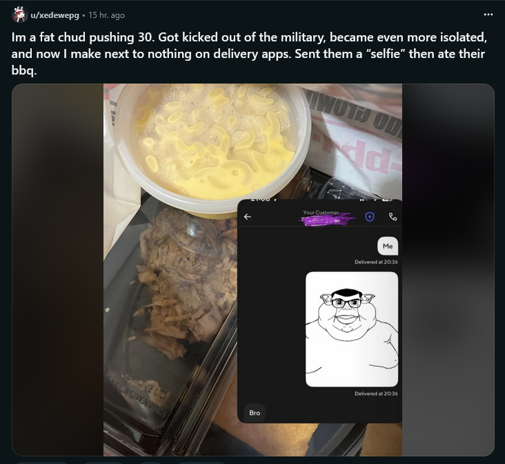Click the 'Your Customer' header label
The height and width of the screenshot is (464, 505).
coord(321,212)
